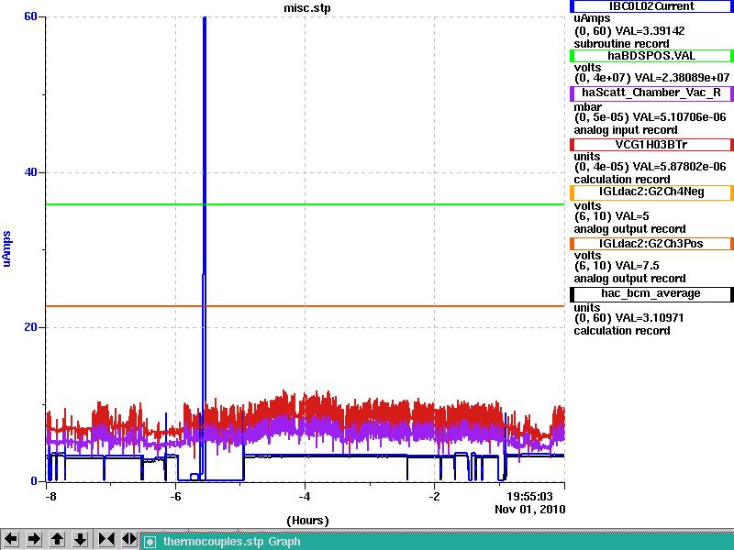Viewport: 734px width, 550px height.
Task: Click the VAL=3.39142 value text
Action: 650,31
